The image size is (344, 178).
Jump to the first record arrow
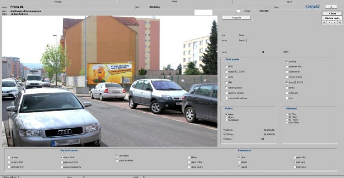click(x=324, y=22)
